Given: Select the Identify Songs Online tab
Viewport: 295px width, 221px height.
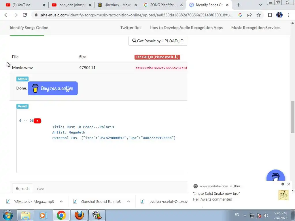Looking at the screenshot, I should click(209, 5).
